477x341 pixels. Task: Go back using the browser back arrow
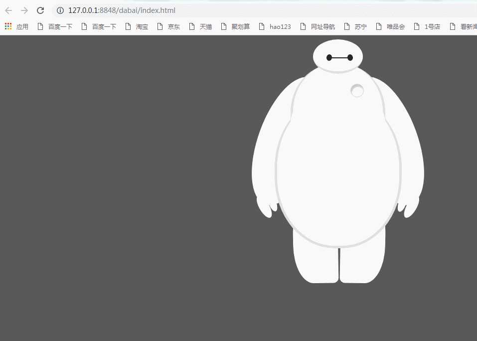(8, 10)
